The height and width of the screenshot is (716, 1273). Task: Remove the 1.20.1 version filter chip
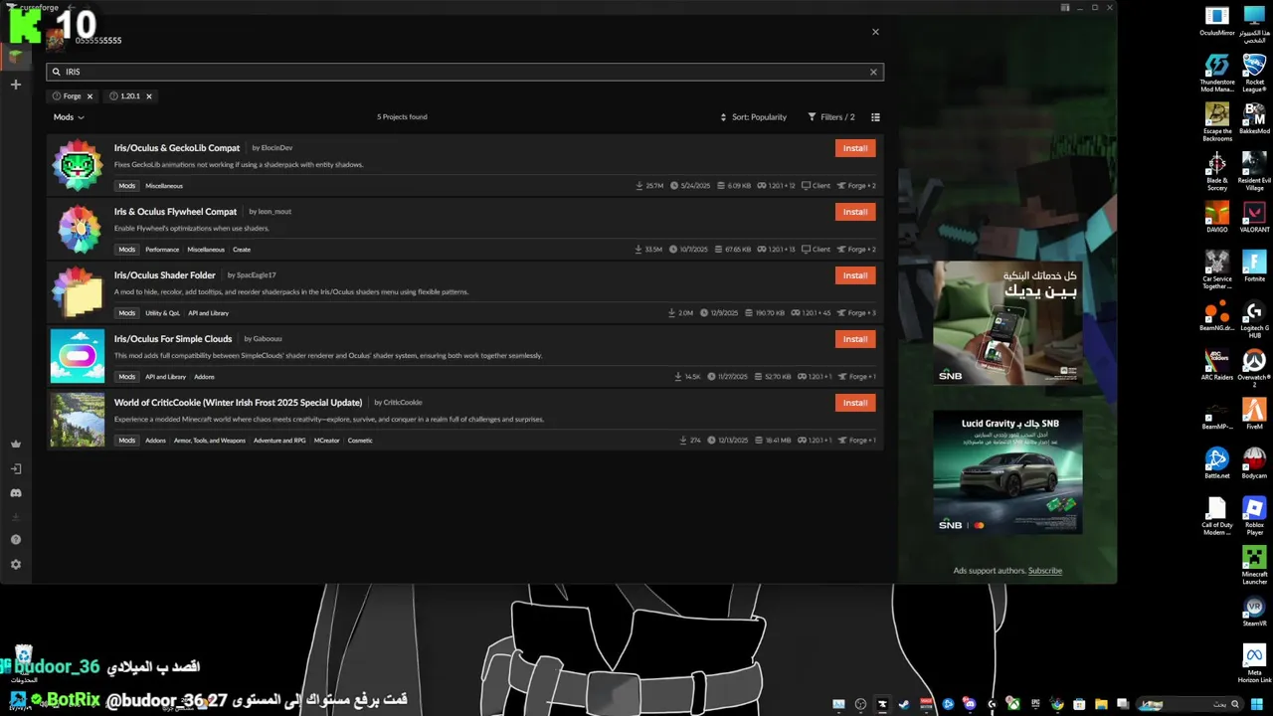(x=149, y=96)
